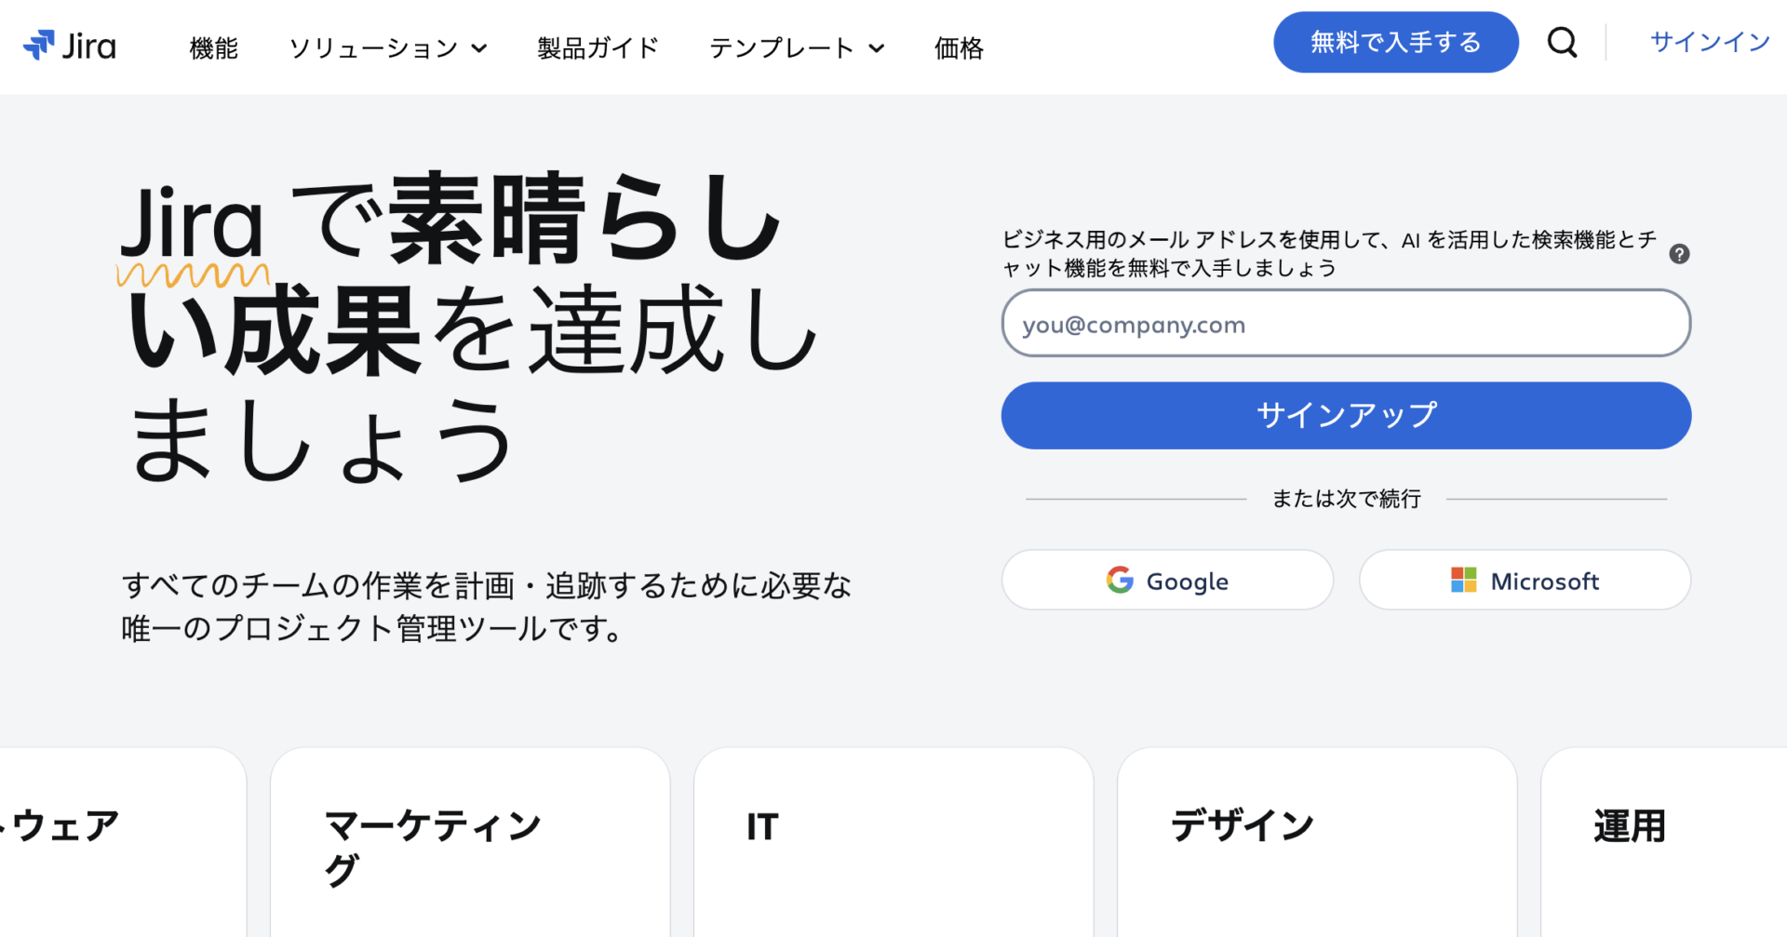Open the 製品ガイド menu item
The image size is (1787, 937).
pos(598,47)
